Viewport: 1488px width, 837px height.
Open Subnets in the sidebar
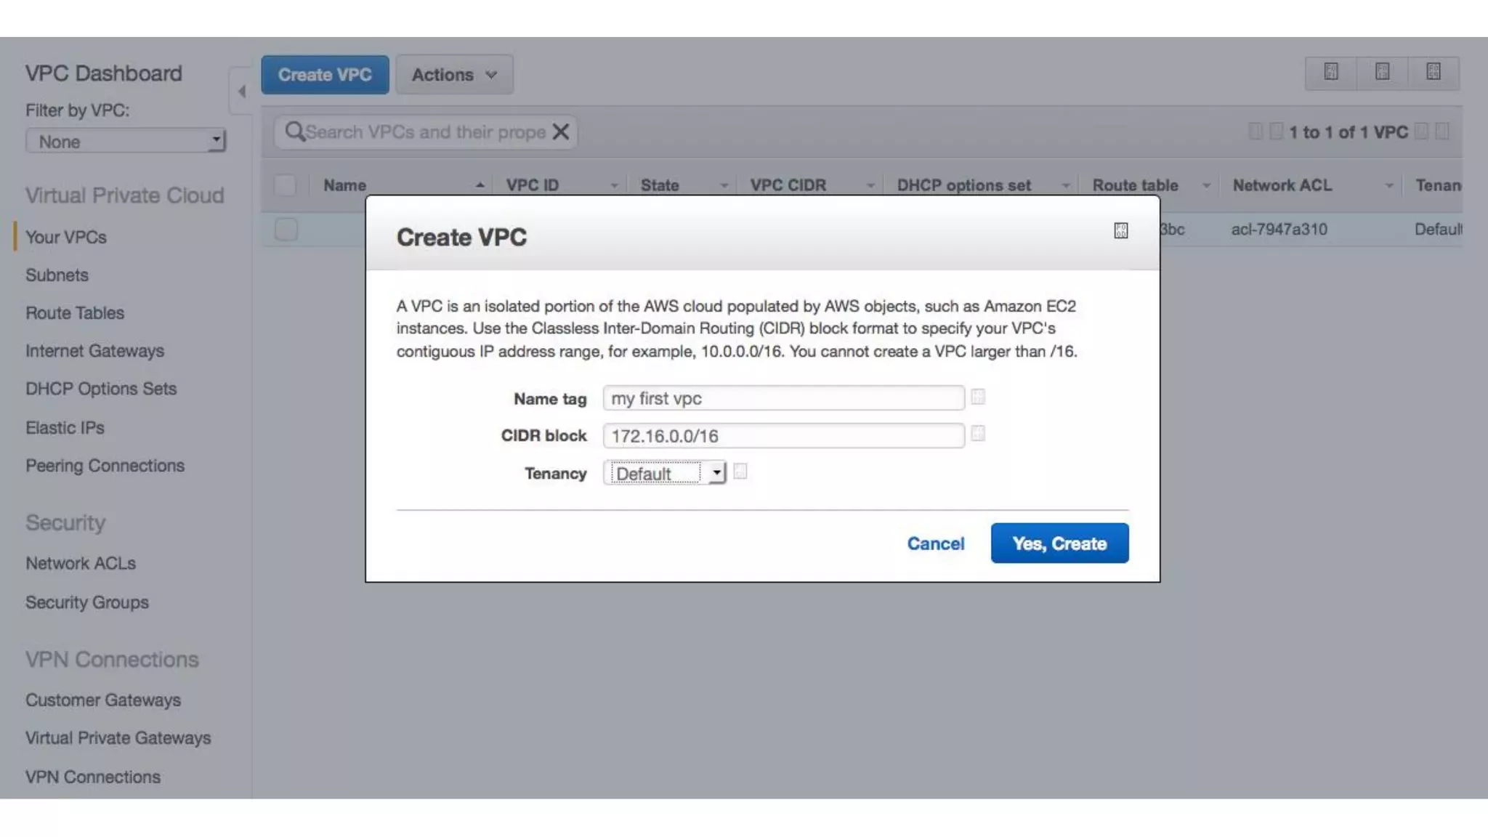(x=57, y=275)
